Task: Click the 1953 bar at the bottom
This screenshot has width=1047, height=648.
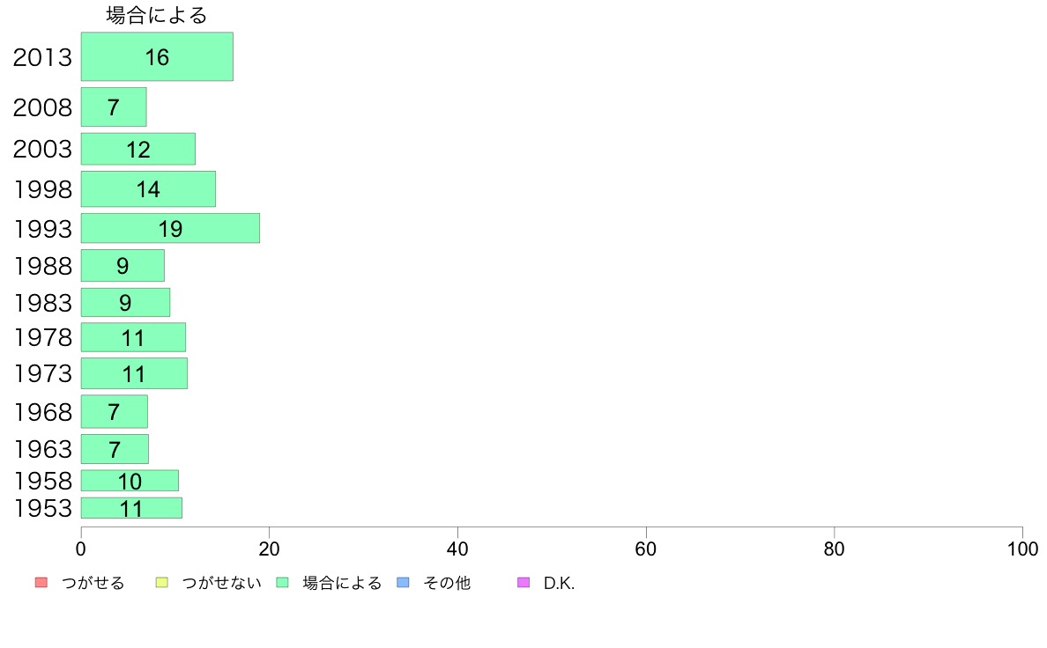Action: pos(131,508)
